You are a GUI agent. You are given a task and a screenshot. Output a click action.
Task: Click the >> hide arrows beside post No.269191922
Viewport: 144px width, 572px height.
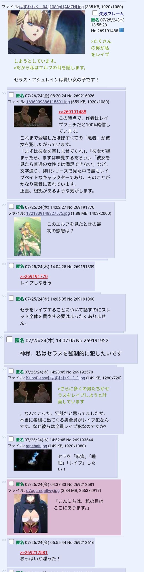coord(2,337)
